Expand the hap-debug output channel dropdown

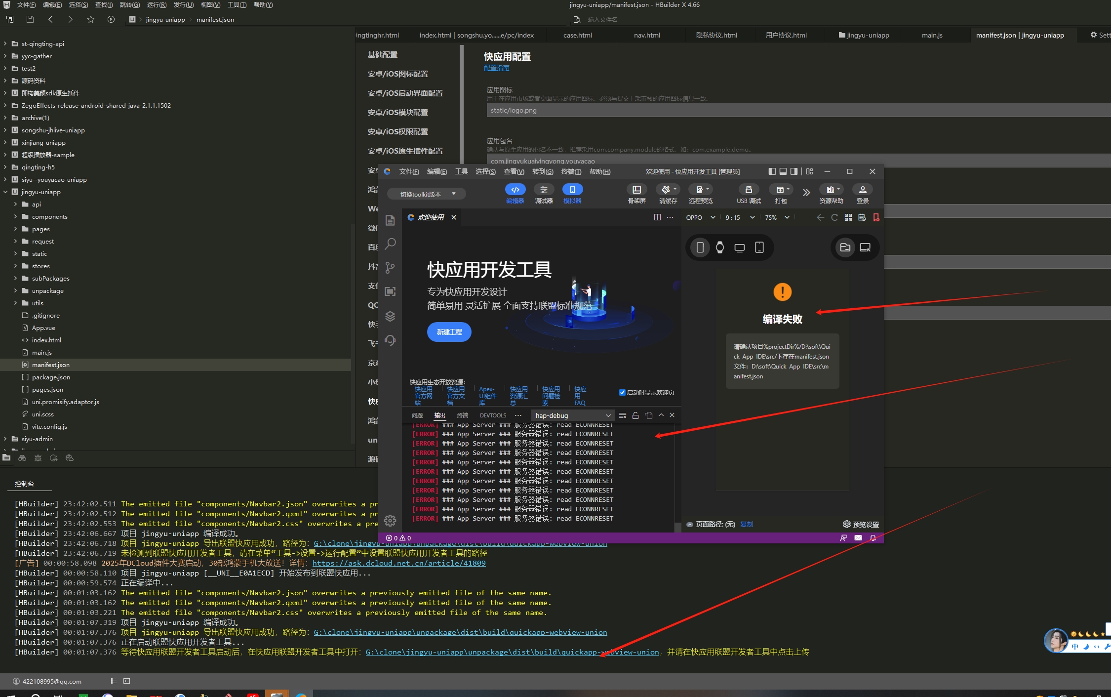(x=572, y=415)
